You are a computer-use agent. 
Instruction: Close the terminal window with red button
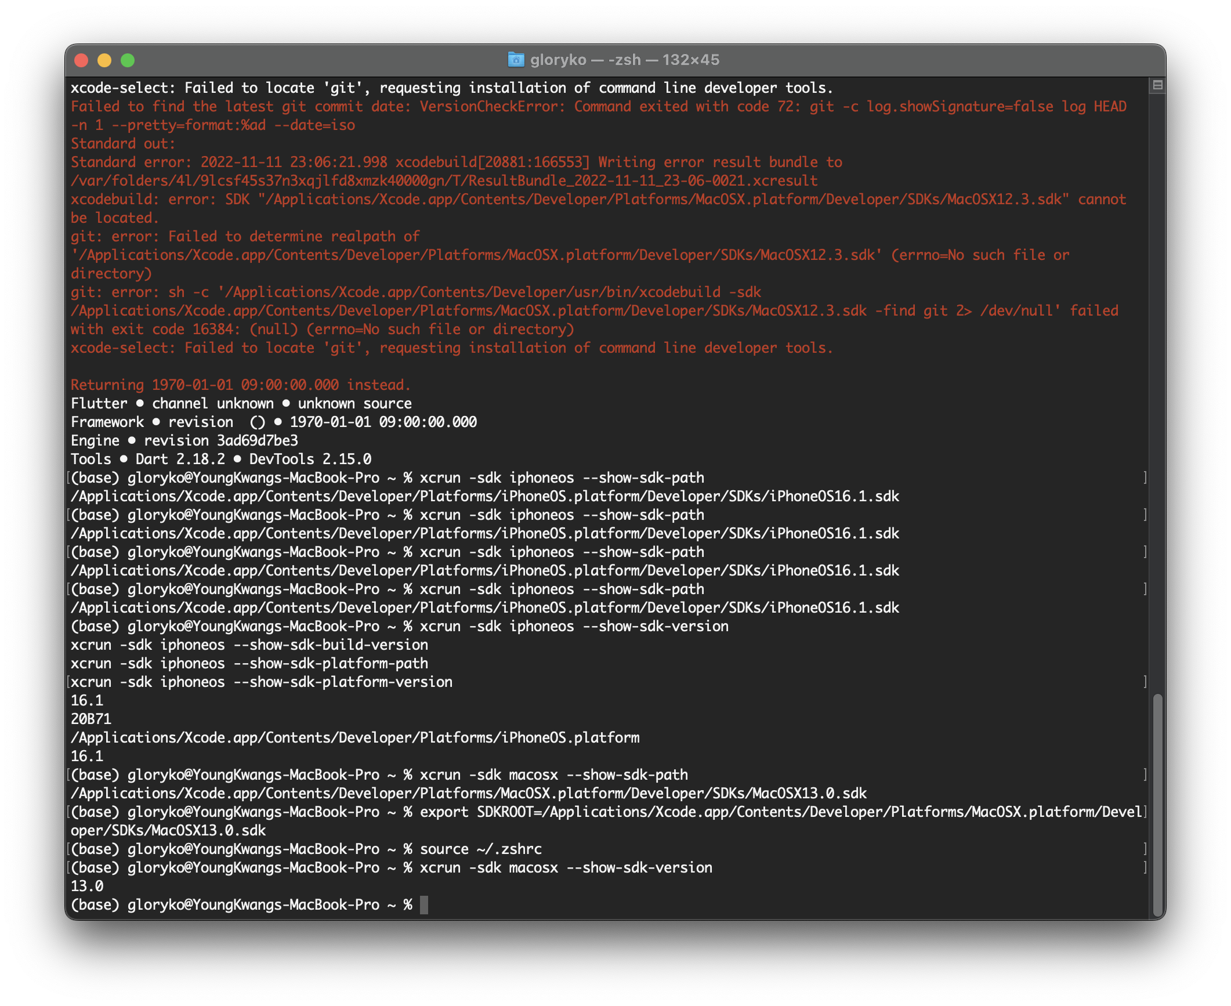[x=81, y=60]
